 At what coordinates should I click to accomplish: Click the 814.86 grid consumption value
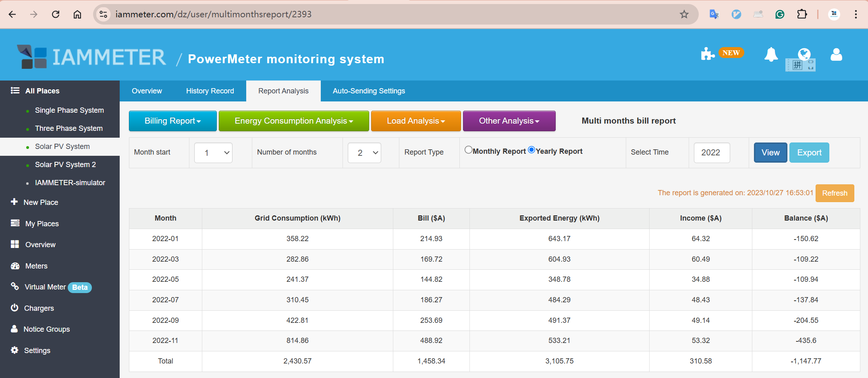[297, 341]
